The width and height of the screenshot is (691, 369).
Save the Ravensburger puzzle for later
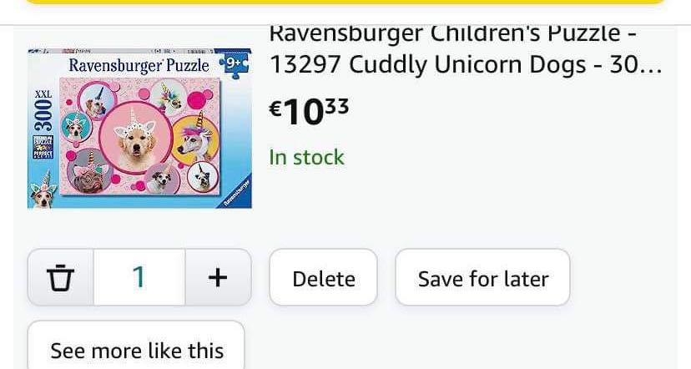[x=482, y=278]
